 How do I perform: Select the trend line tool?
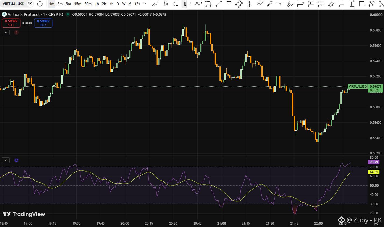point(219,4)
